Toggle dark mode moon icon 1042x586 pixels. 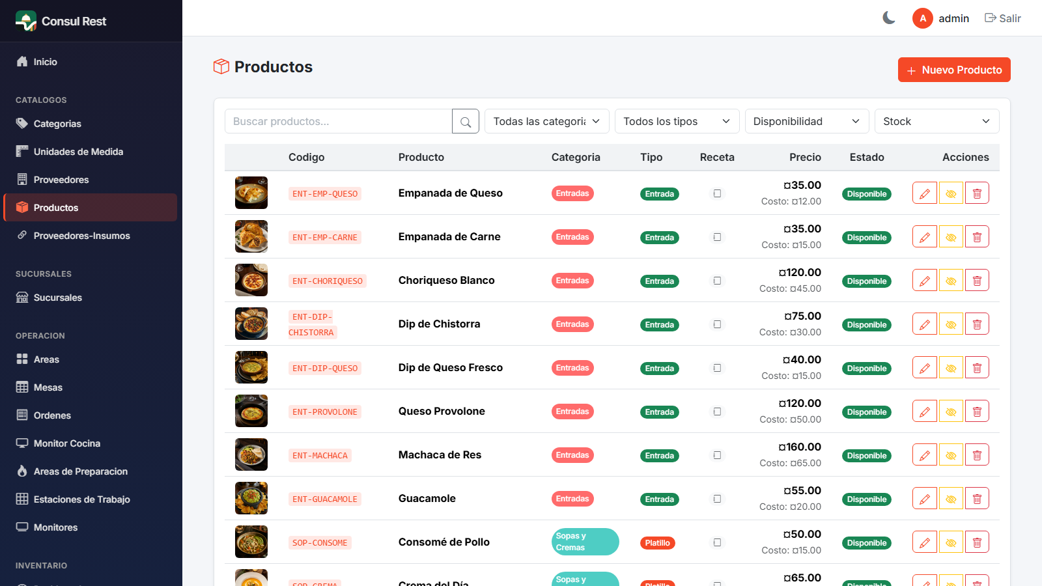889,18
